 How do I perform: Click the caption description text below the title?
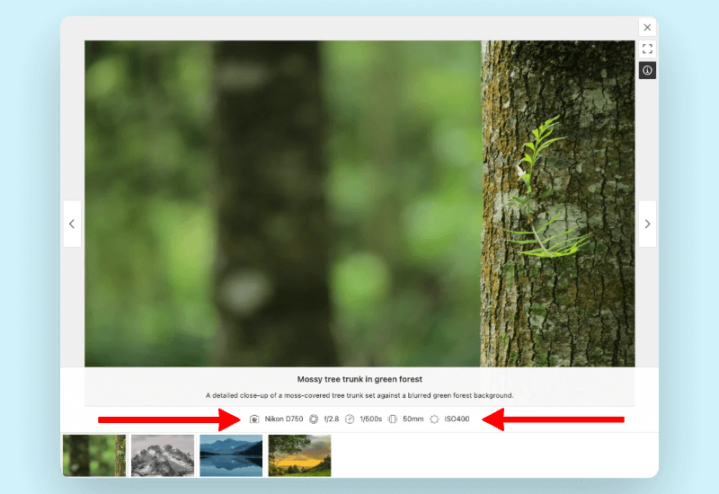(x=359, y=395)
